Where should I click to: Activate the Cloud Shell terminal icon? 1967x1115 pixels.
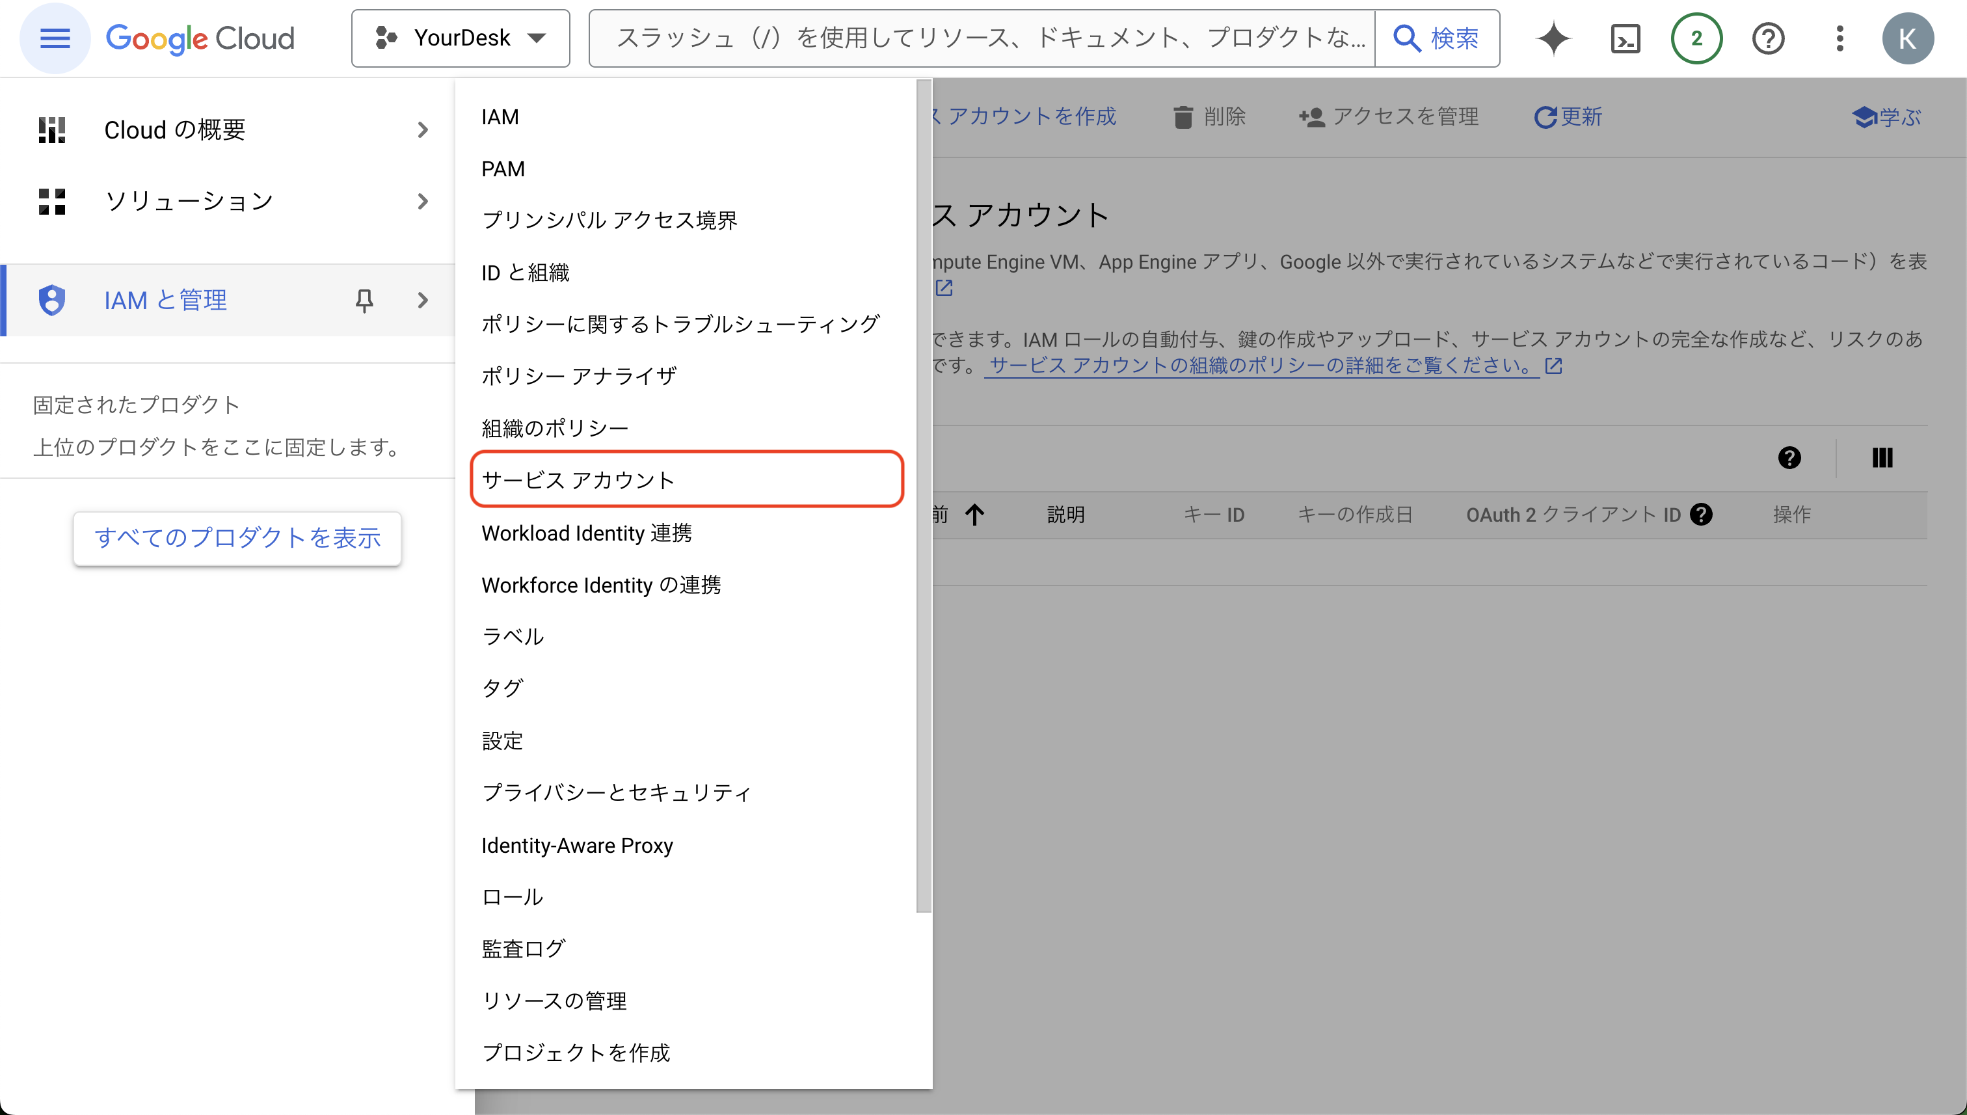1625,38
